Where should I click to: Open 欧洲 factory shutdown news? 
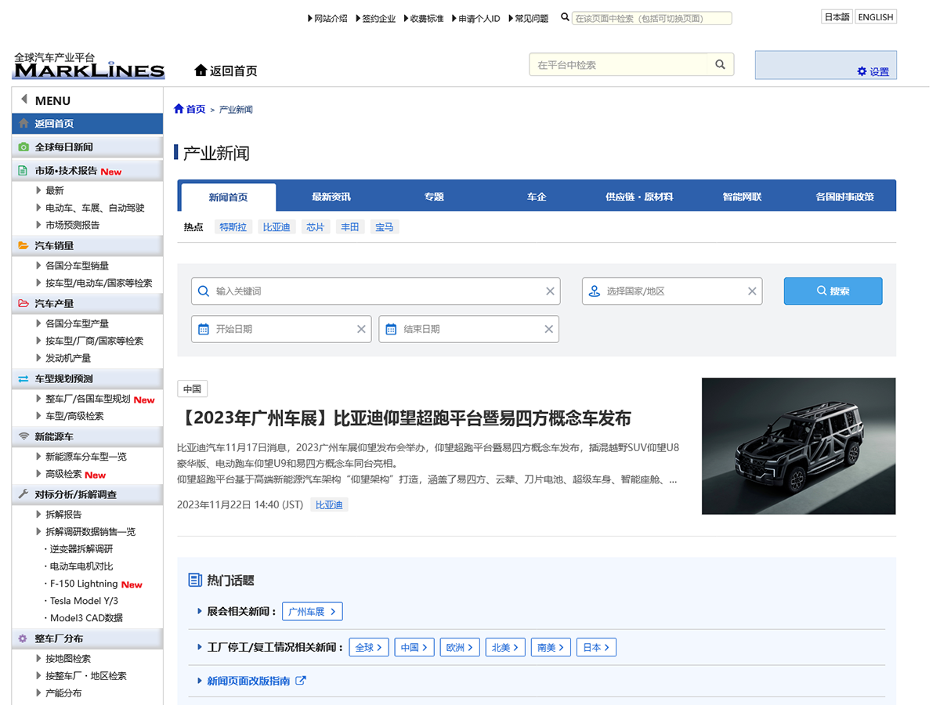tap(461, 648)
